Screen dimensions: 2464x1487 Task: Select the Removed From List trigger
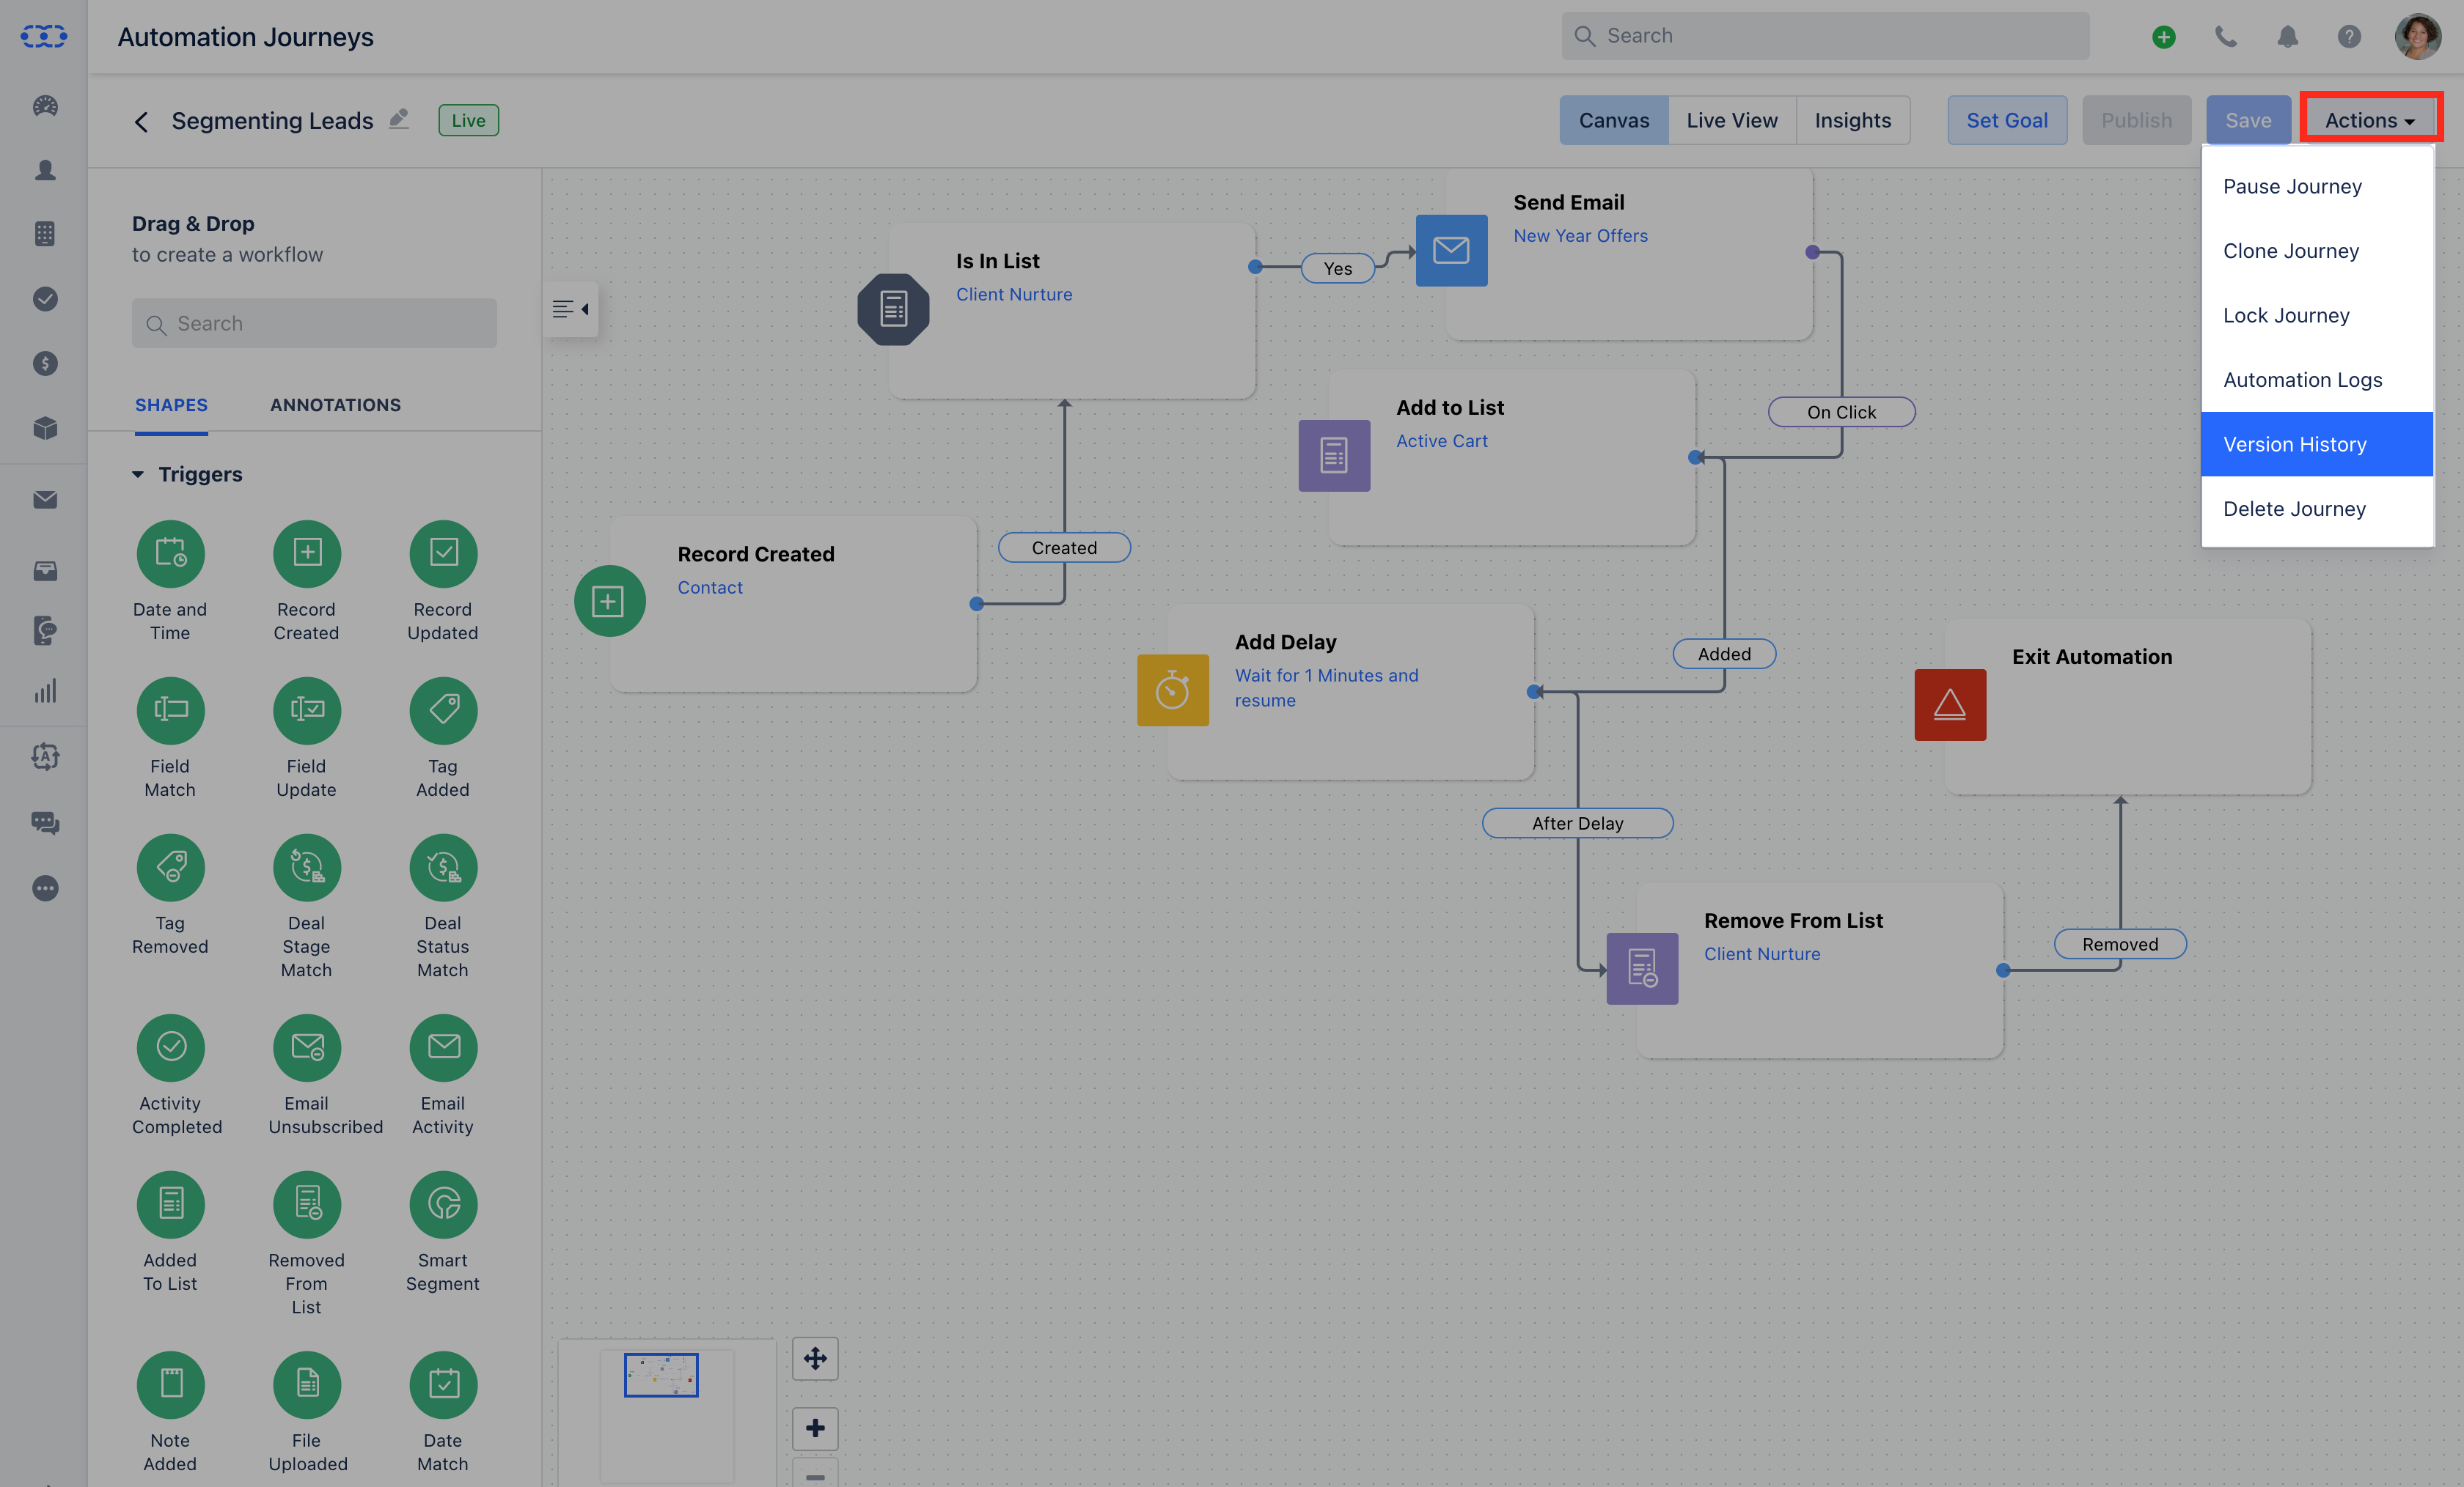[307, 1204]
